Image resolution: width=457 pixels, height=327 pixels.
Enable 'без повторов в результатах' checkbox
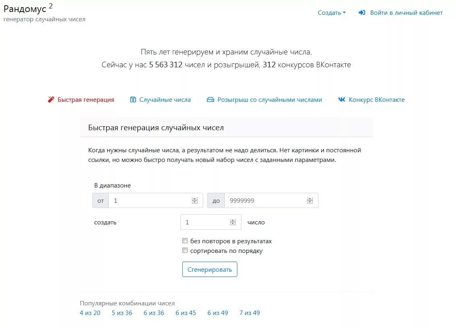185,240
